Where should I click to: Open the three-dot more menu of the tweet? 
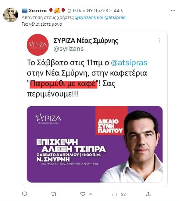click(173, 11)
